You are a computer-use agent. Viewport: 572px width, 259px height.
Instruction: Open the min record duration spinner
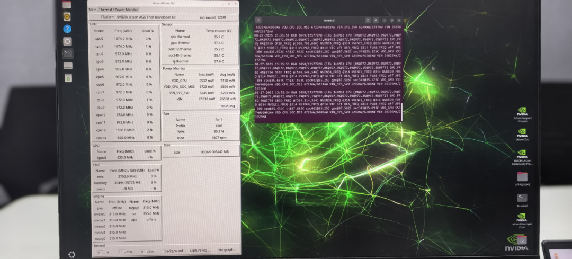click(x=121, y=252)
